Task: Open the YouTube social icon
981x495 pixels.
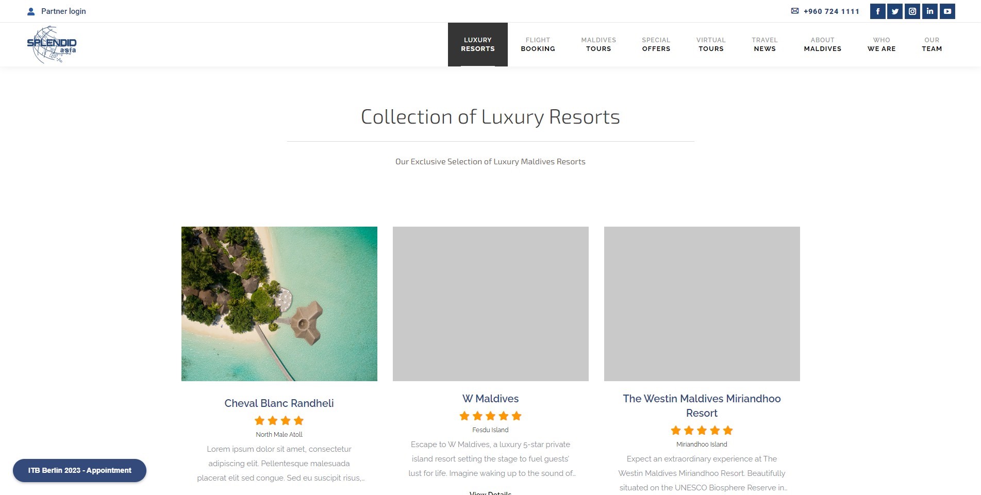Action: [947, 11]
